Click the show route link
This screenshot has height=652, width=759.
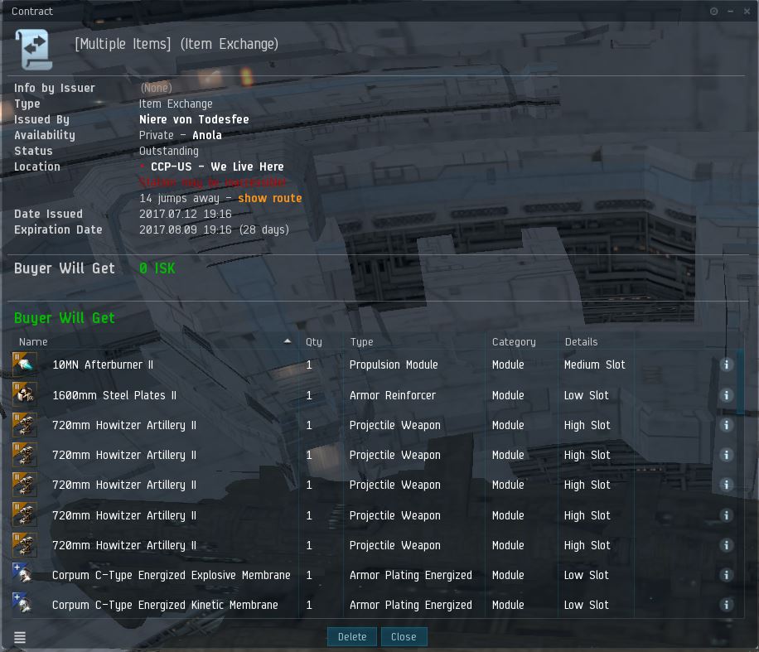269,198
